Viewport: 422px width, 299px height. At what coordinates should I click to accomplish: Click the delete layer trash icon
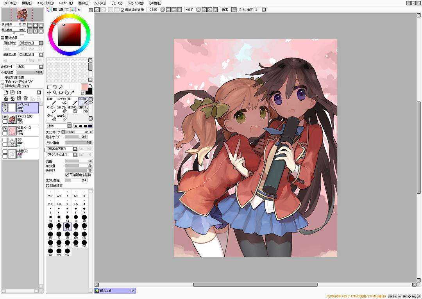click(x=25, y=98)
